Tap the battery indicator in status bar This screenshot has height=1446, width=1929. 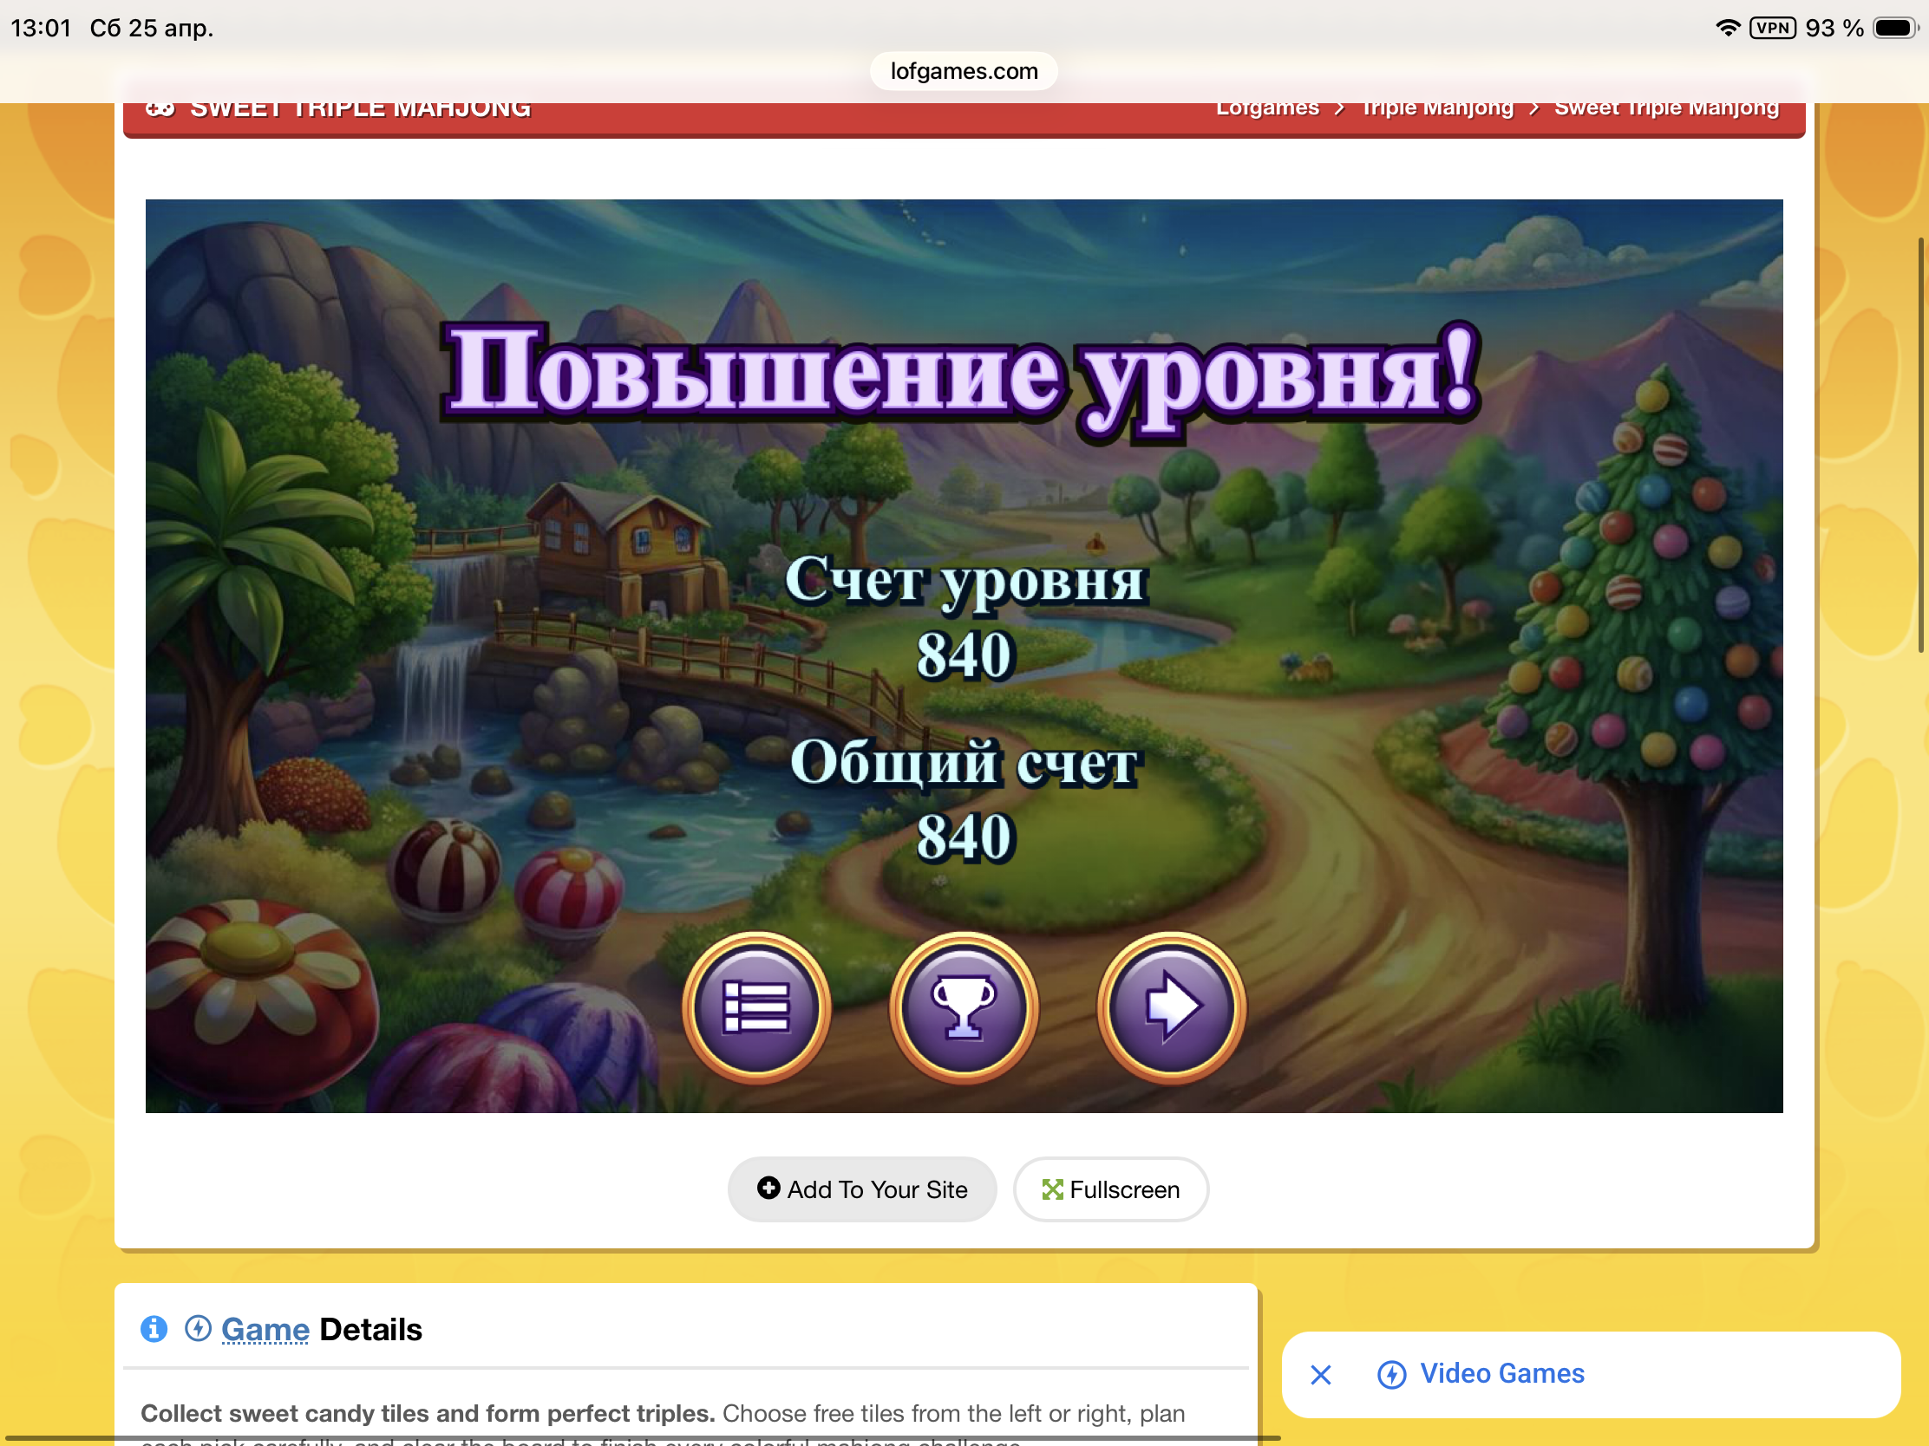[1894, 28]
